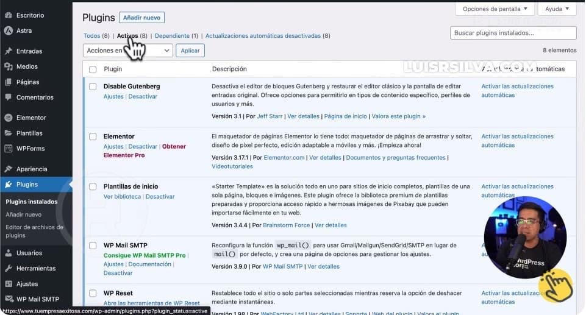Screen dimensions: 586x315
Task: Check the Disable Gutenberg plugin checkbox
Action: click(x=93, y=87)
